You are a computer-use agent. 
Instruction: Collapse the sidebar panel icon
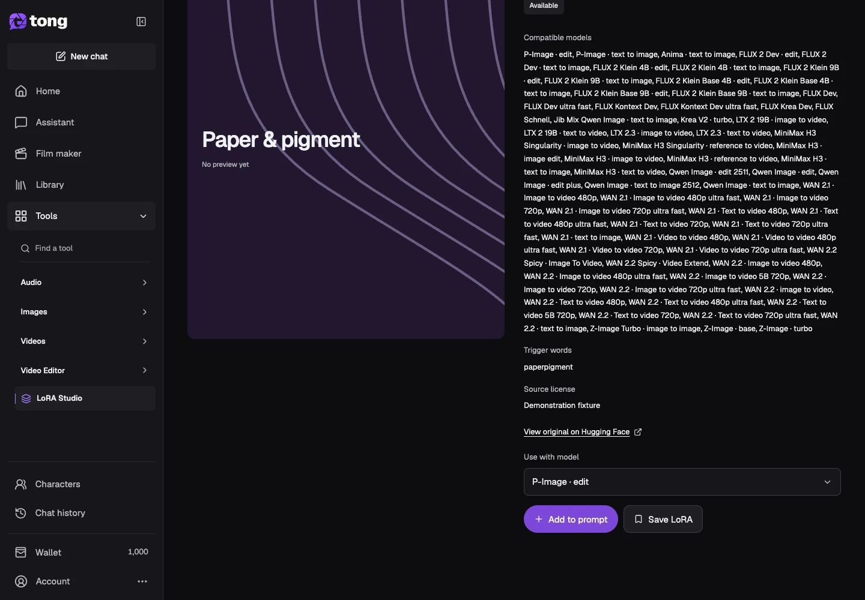[141, 22]
